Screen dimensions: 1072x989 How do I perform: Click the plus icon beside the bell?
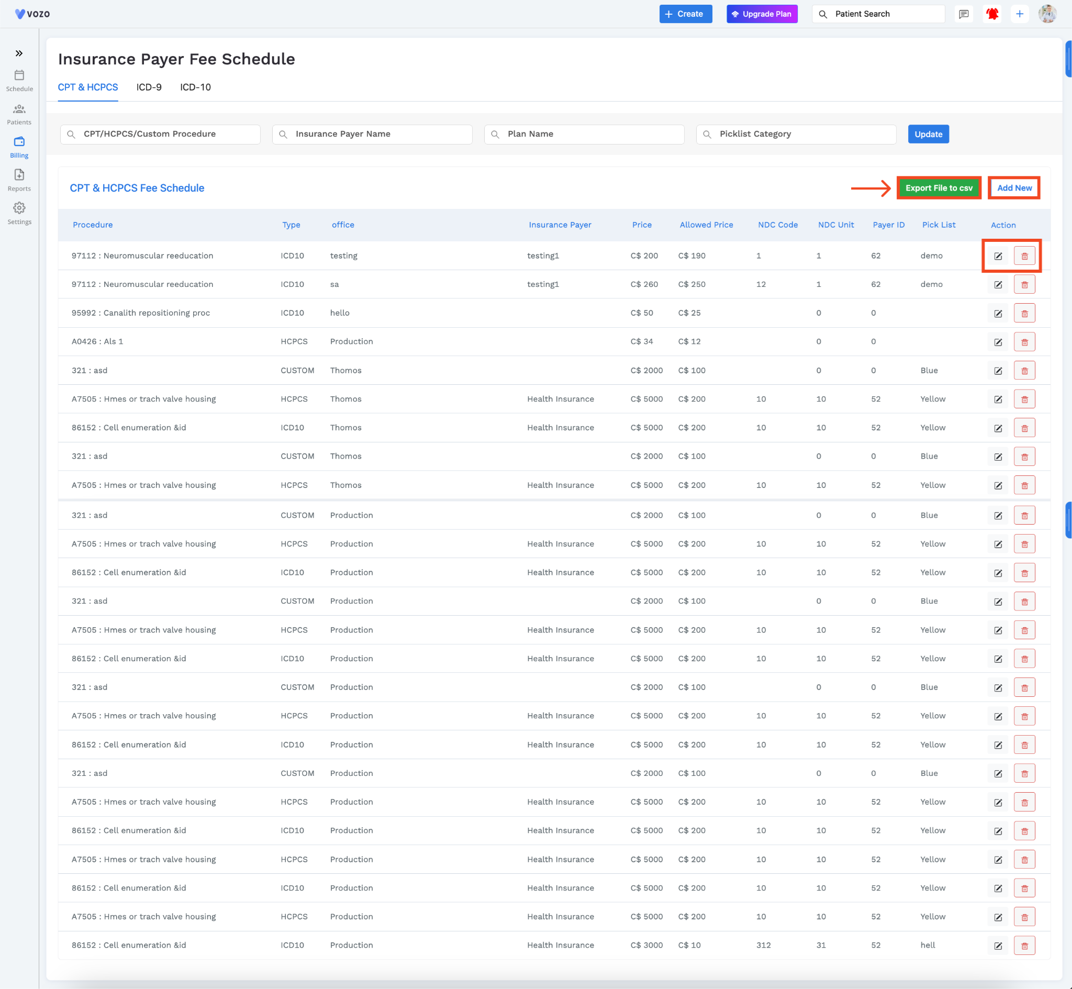tap(1020, 14)
